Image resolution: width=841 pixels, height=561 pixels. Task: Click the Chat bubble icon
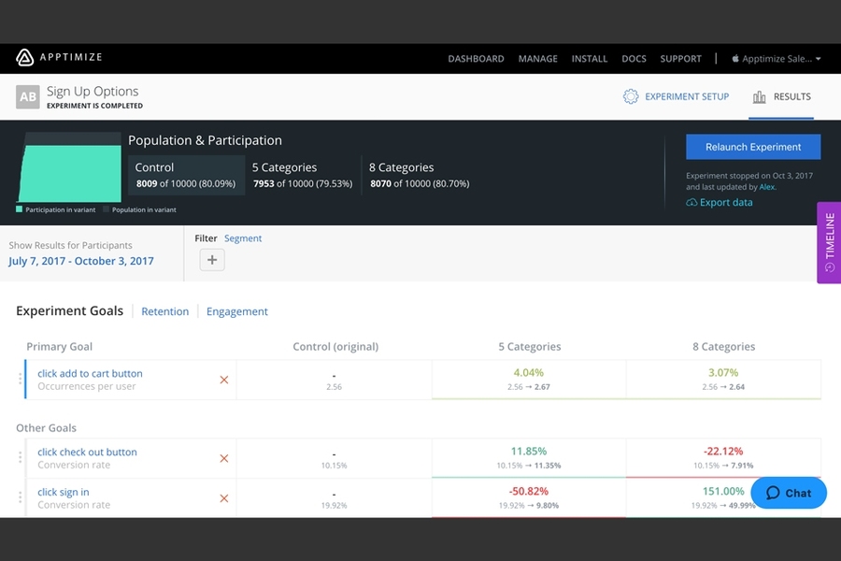click(773, 493)
